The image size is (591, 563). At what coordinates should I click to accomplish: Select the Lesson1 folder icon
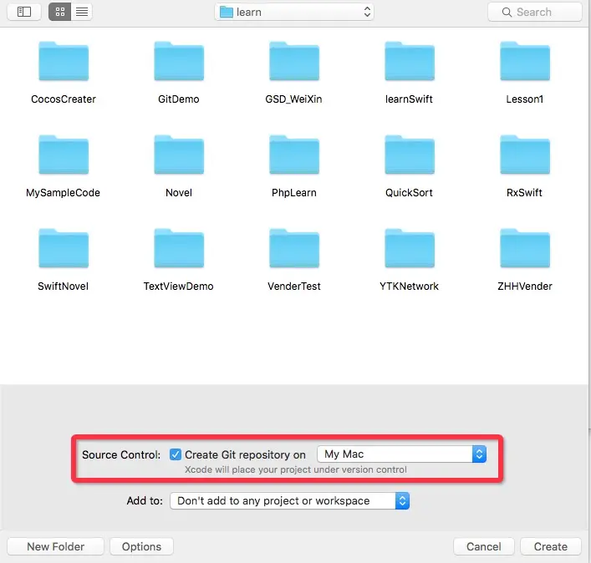click(525, 61)
